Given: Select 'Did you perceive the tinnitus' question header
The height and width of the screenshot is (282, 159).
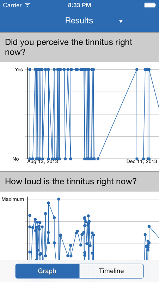Looking at the screenshot, I should click(x=80, y=47).
